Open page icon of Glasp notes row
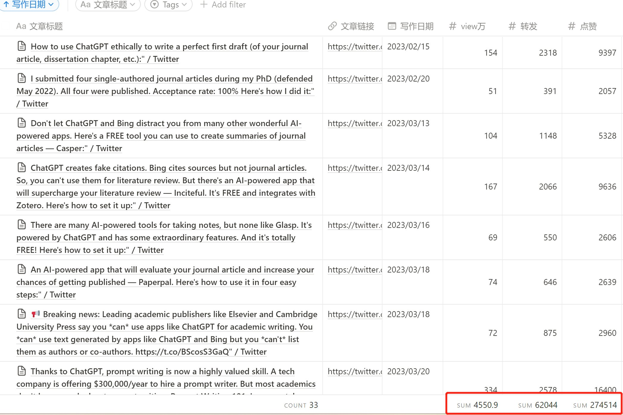The height and width of the screenshot is (415, 623). (x=22, y=225)
